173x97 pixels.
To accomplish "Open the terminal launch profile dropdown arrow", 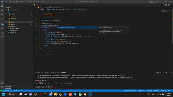I will click(x=162, y=72).
